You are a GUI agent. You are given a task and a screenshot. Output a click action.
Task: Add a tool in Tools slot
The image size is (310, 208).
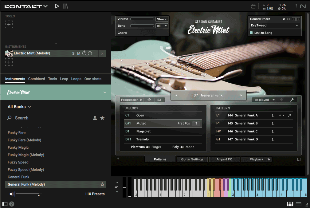[x=9, y=24]
